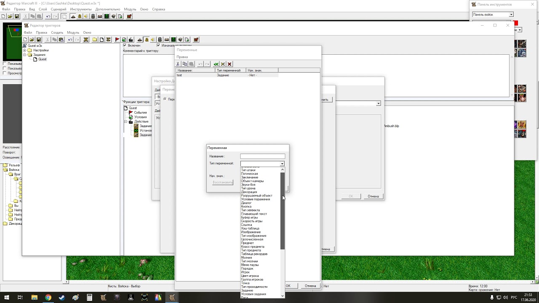Click Тип переменной column header

coord(230,70)
